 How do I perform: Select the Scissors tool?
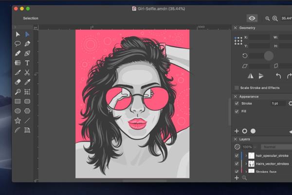tap(27, 73)
